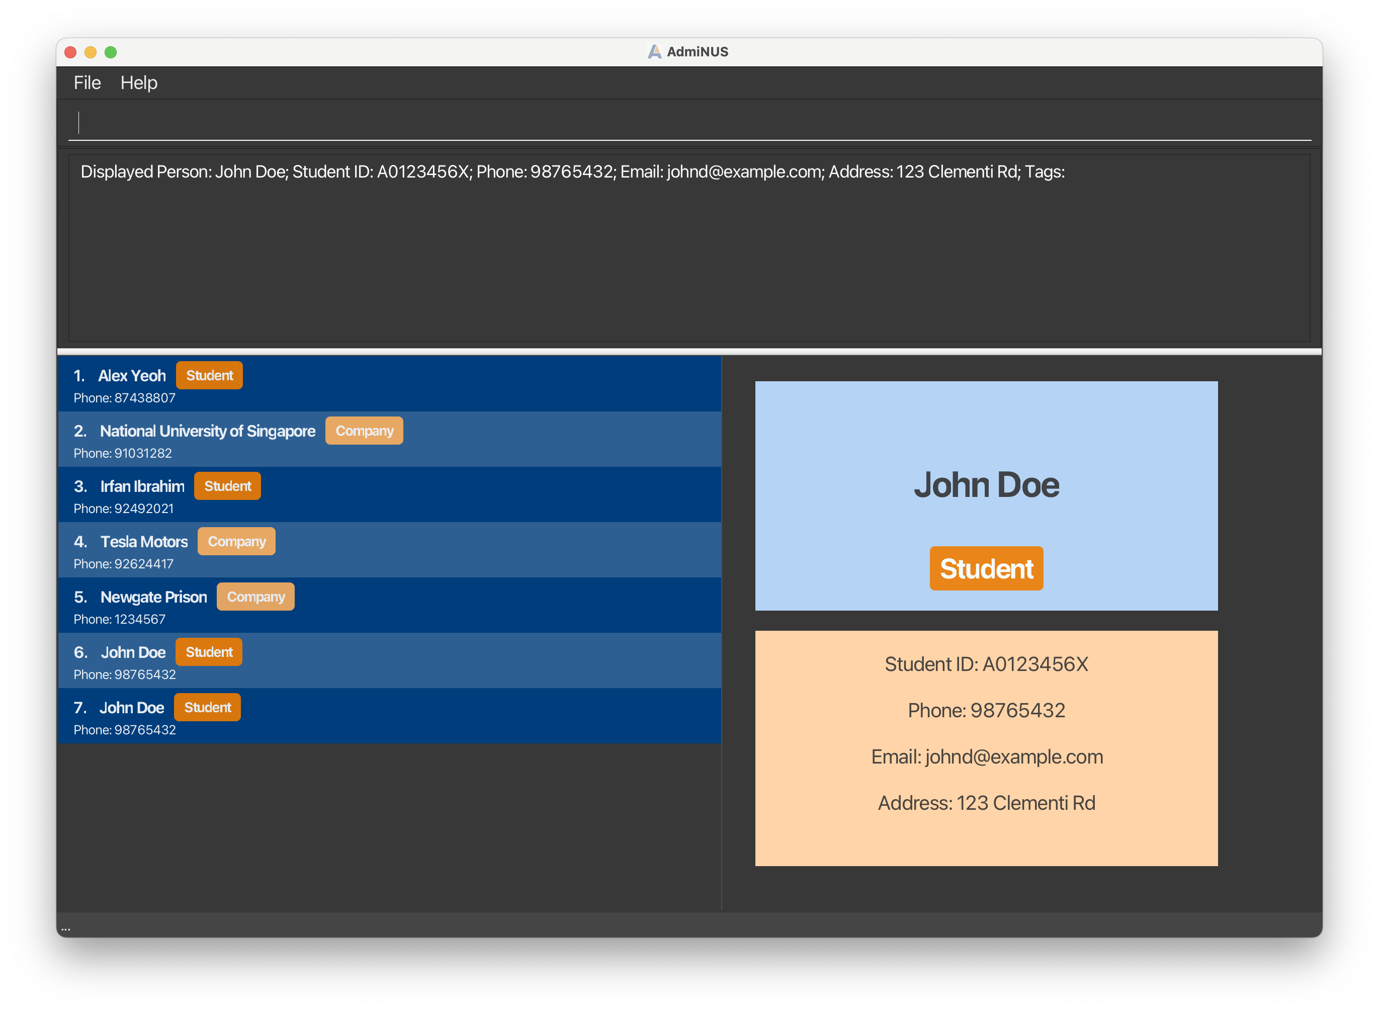The width and height of the screenshot is (1379, 1012).
Task: Open the Help menu
Action: (138, 82)
